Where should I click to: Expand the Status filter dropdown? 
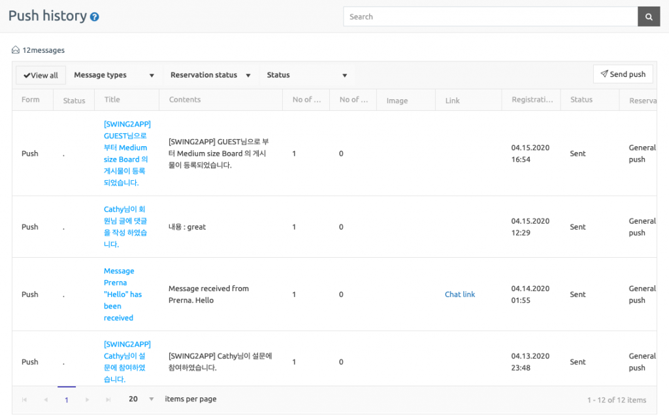(x=307, y=74)
